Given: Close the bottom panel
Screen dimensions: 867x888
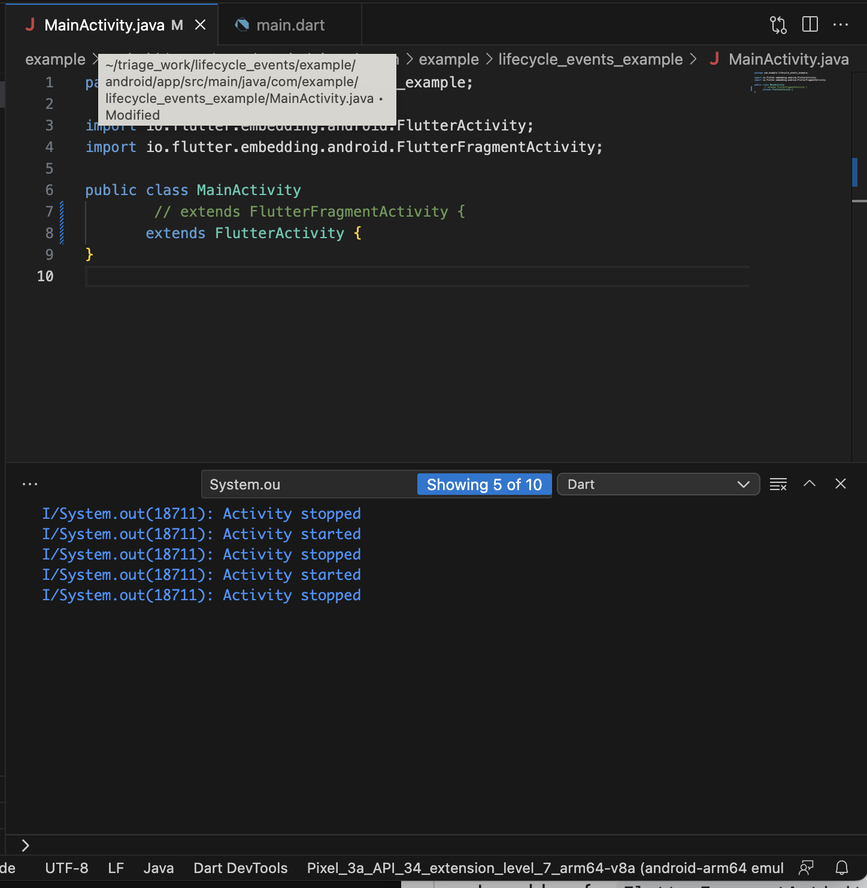Looking at the screenshot, I should (841, 483).
